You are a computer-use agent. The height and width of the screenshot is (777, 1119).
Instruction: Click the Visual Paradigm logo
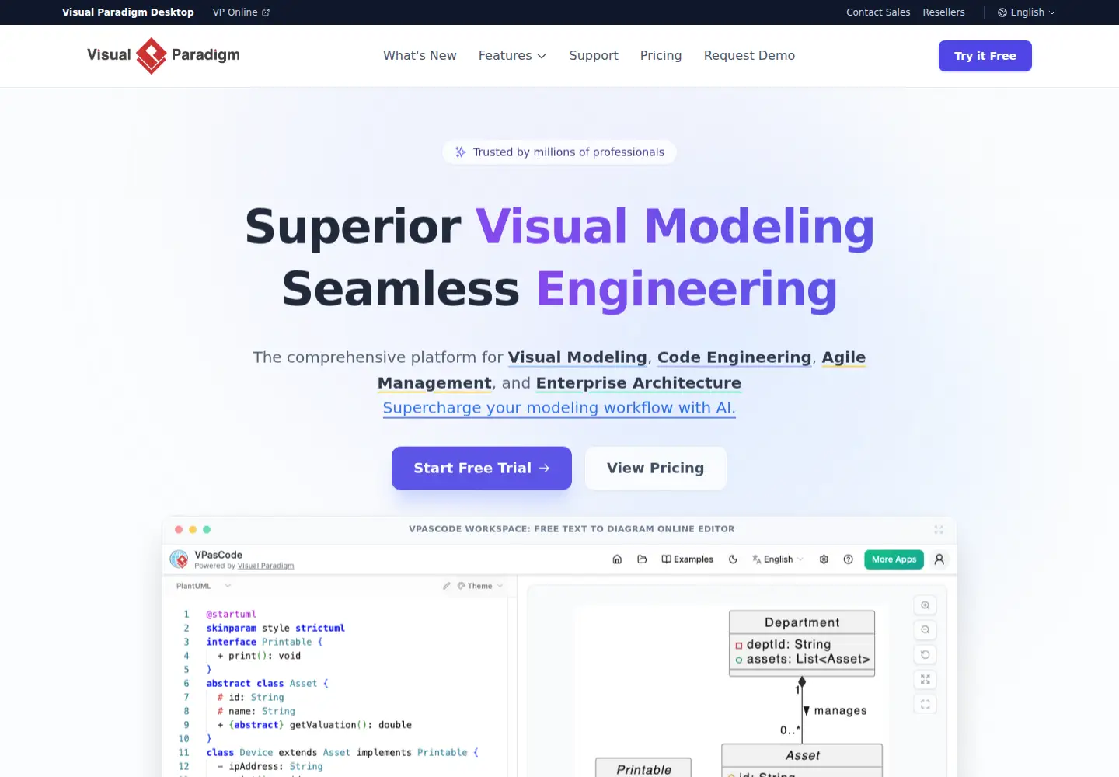163,55
